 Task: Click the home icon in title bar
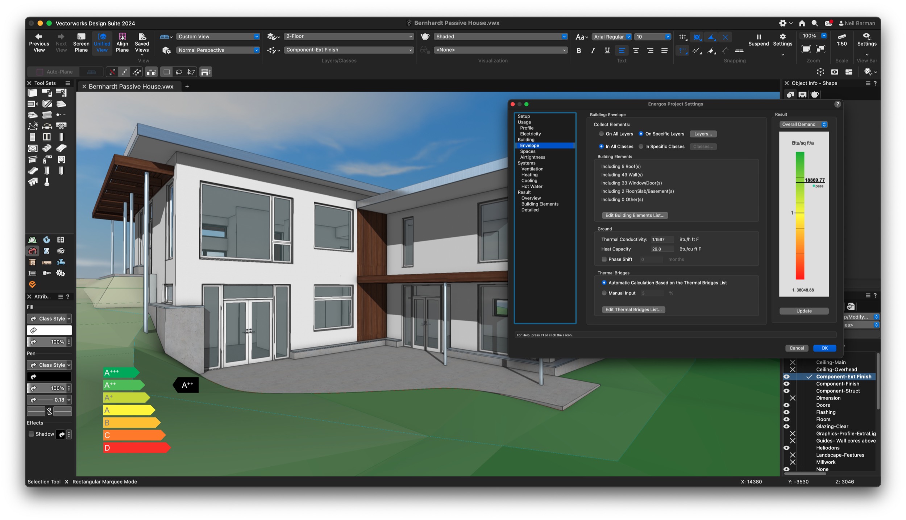click(802, 23)
